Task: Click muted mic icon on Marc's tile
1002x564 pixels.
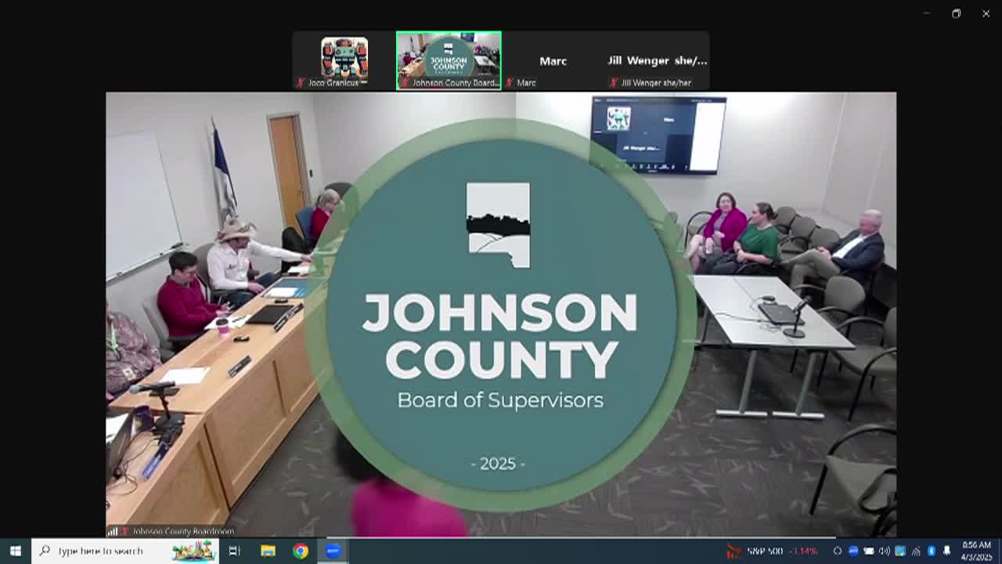Action: [x=510, y=82]
